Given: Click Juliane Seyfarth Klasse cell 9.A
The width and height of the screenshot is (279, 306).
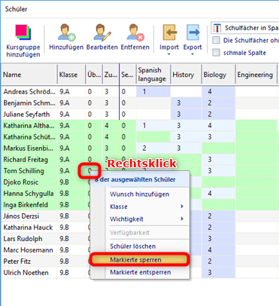Looking at the screenshot, I should (x=71, y=115).
